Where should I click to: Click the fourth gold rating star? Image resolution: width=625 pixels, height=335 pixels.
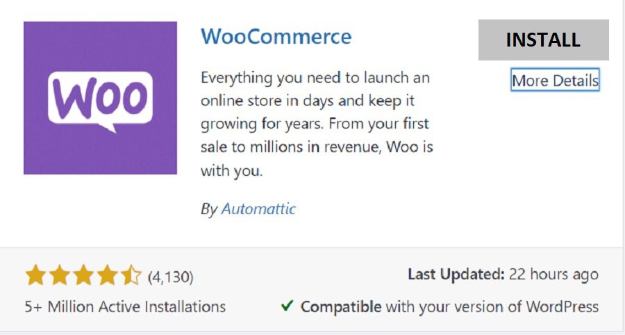[x=107, y=276]
